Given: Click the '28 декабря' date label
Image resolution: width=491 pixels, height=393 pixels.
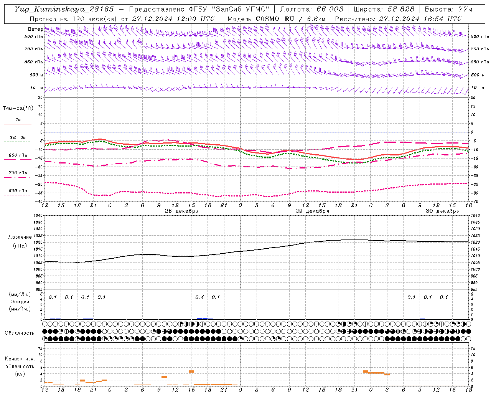Looking at the screenshot, I should click(181, 211).
